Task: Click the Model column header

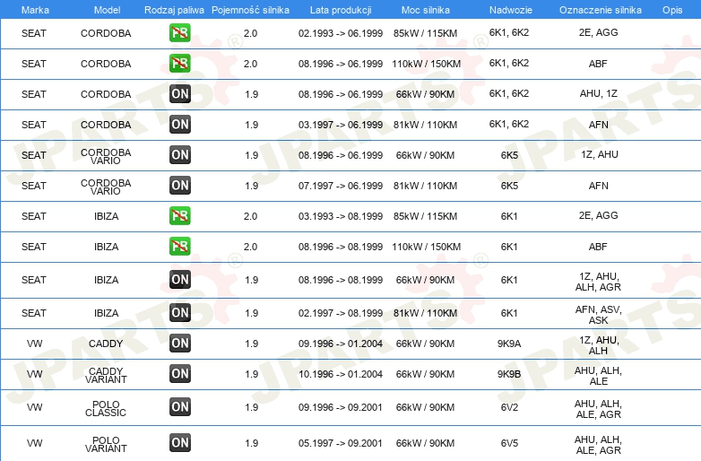Action: [x=107, y=10]
